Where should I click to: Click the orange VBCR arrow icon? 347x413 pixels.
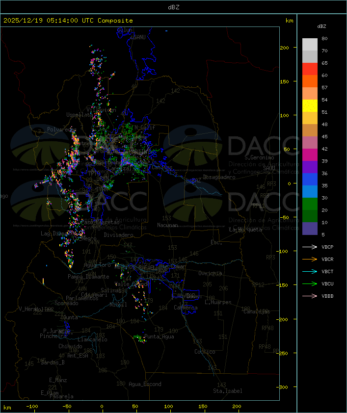tap(310, 259)
